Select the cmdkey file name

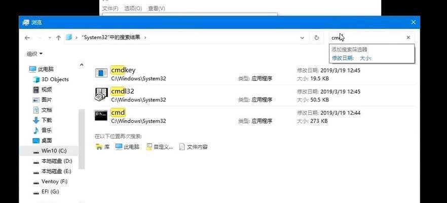point(123,70)
